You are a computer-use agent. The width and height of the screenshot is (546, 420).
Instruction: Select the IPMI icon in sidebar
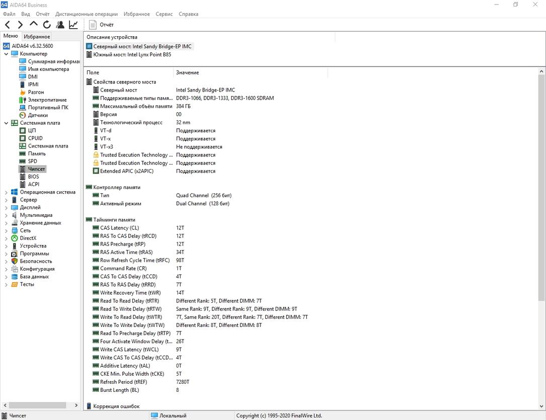point(23,85)
